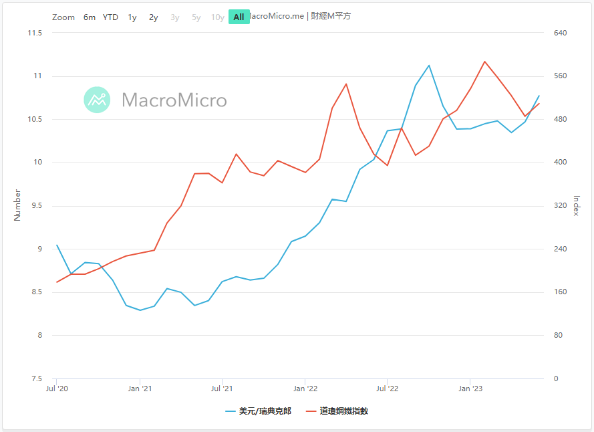
Task: Click the red line peak near Jan '23
Action: point(484,62)
